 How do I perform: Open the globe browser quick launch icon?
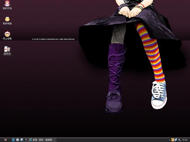pos(18,140)
